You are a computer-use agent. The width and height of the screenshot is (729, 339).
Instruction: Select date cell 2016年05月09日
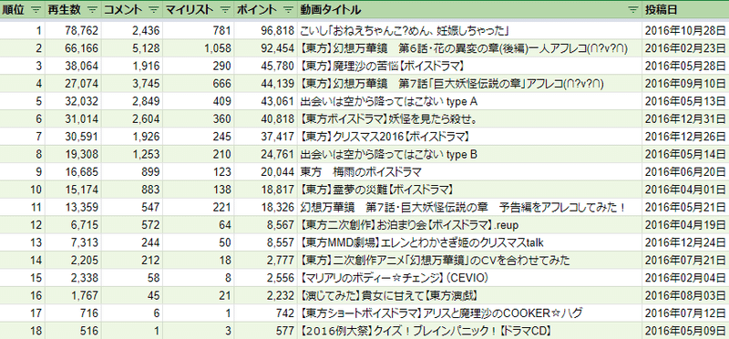click(685, 331)
